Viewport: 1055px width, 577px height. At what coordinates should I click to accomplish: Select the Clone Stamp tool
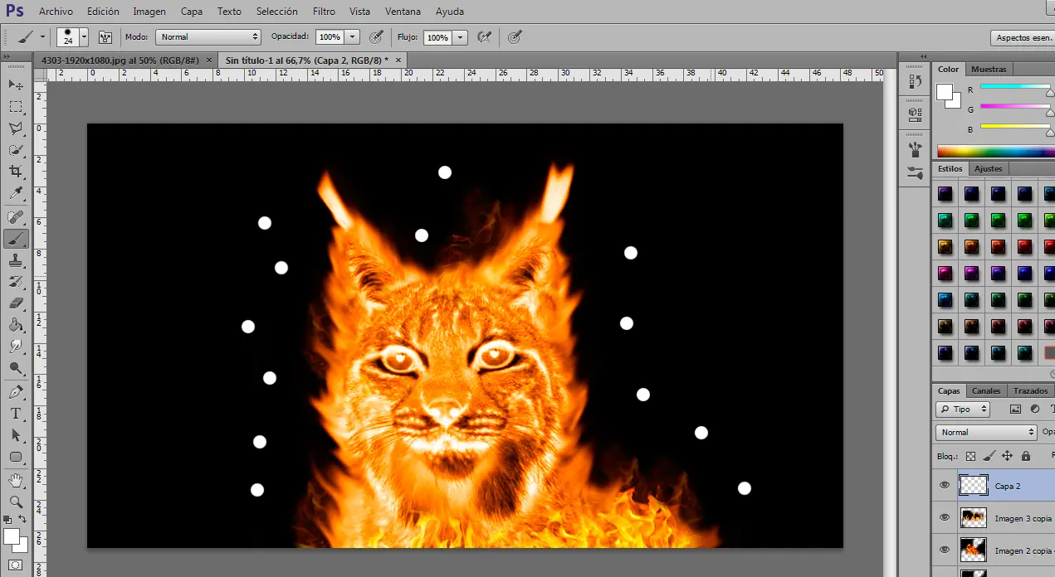[x=16, y=260]
